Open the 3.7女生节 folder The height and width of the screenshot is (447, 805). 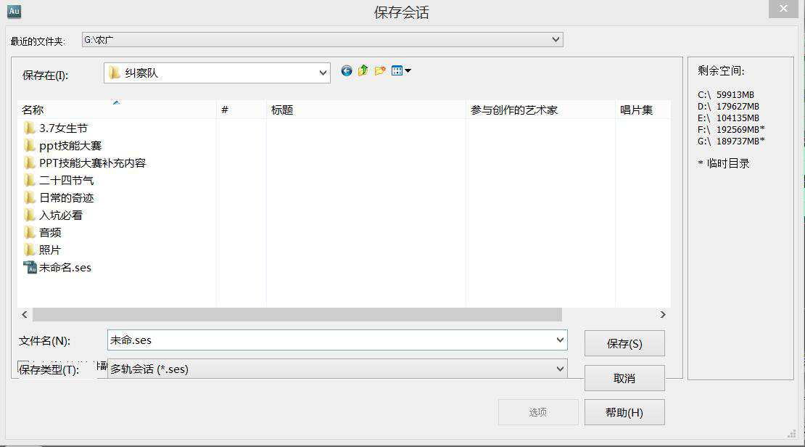pos(62,127)
